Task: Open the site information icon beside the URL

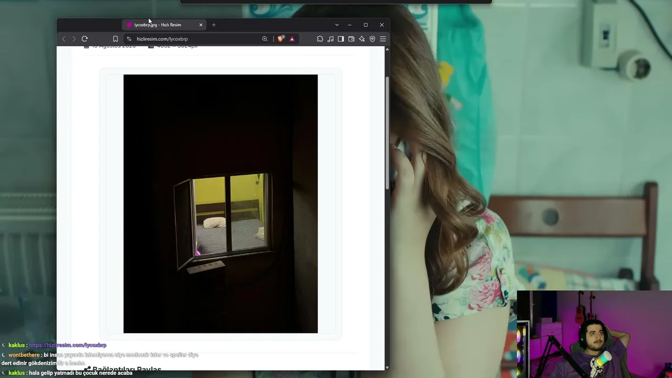Action: point(129,39)
